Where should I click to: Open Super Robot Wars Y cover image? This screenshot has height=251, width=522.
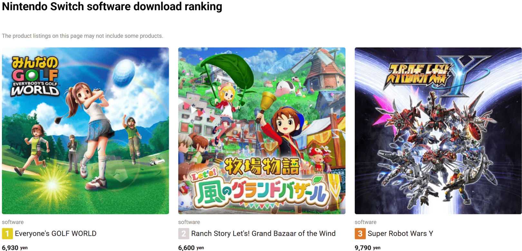pos(438,131)
